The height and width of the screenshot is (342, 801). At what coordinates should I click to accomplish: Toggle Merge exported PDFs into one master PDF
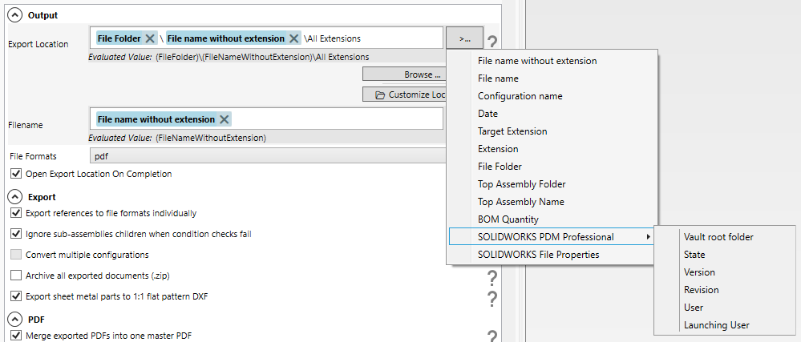point(16,336)
